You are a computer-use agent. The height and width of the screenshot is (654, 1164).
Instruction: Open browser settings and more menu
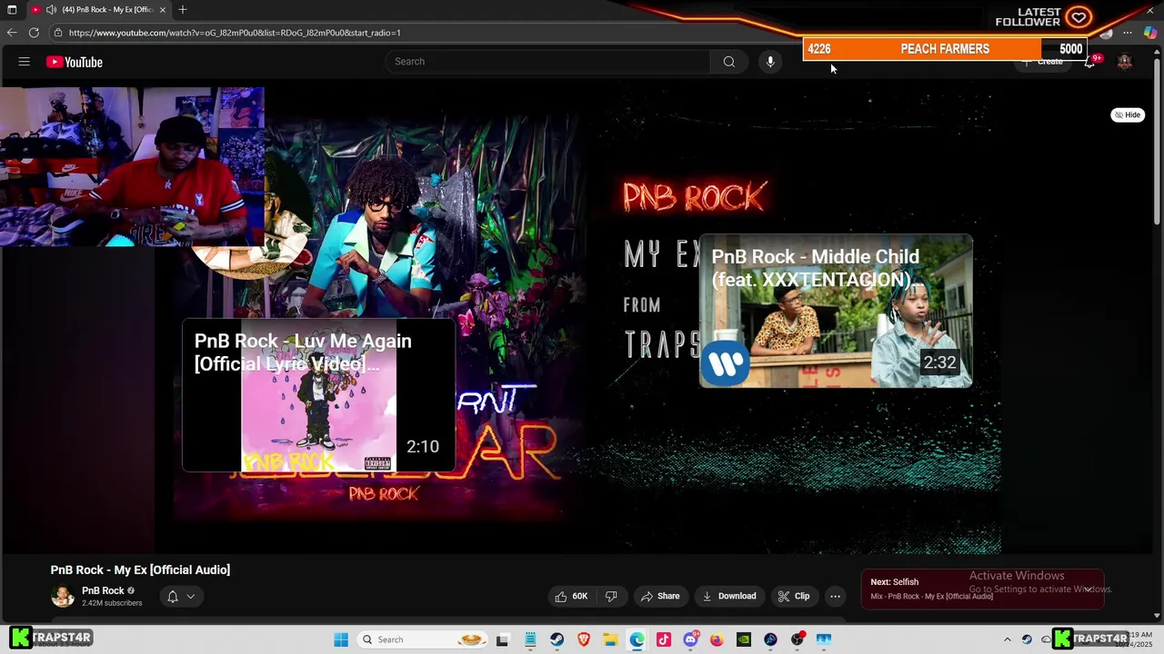[1128, 33]
